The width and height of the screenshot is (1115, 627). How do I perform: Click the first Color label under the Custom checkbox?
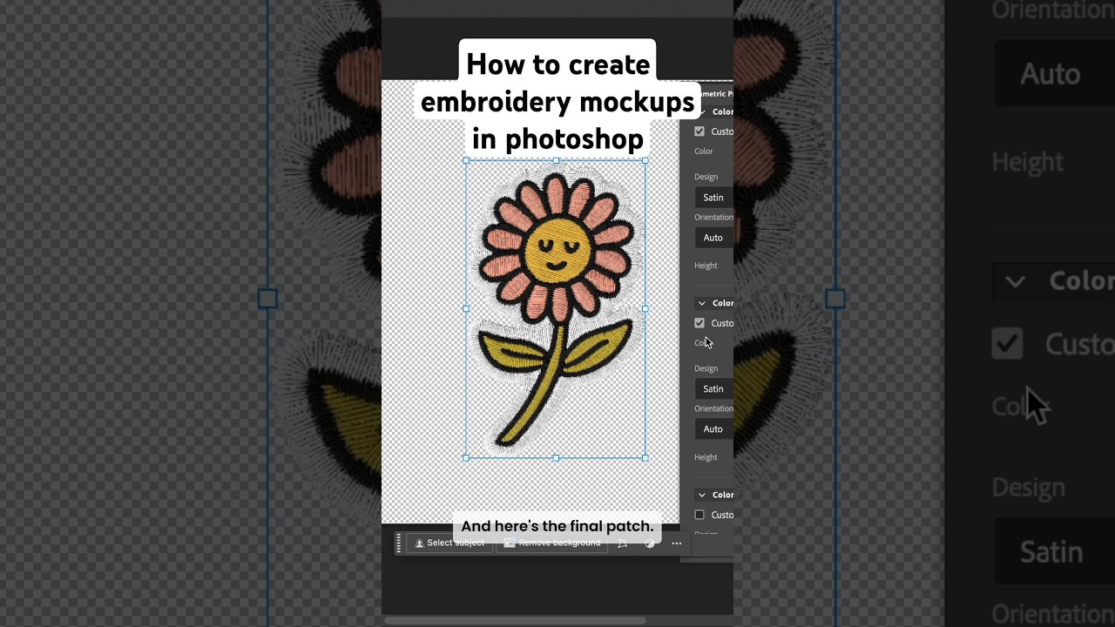pos(704,152)
